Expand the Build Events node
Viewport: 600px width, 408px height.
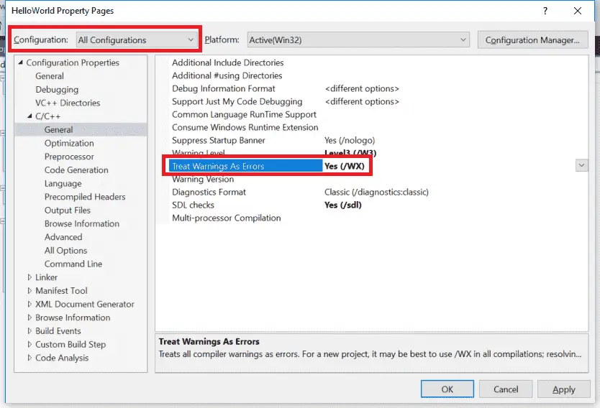pos(29,331)
